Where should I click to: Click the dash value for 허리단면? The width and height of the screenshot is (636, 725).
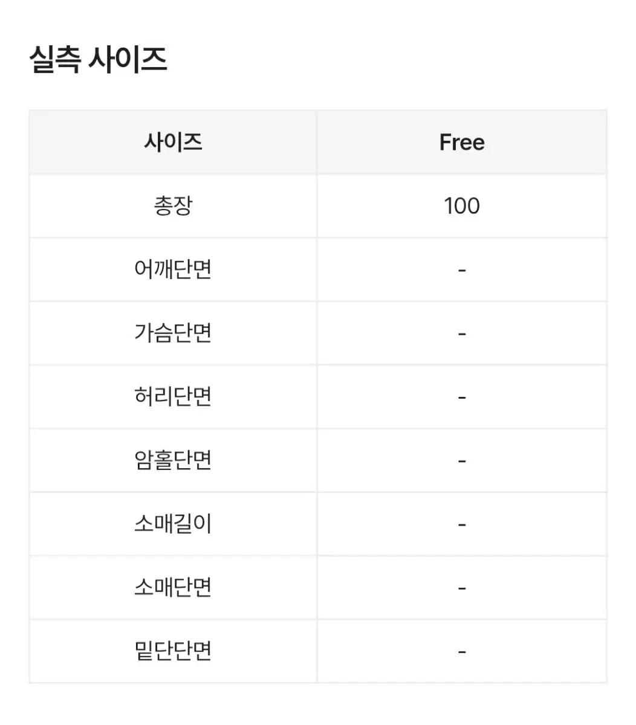[462, 397]
